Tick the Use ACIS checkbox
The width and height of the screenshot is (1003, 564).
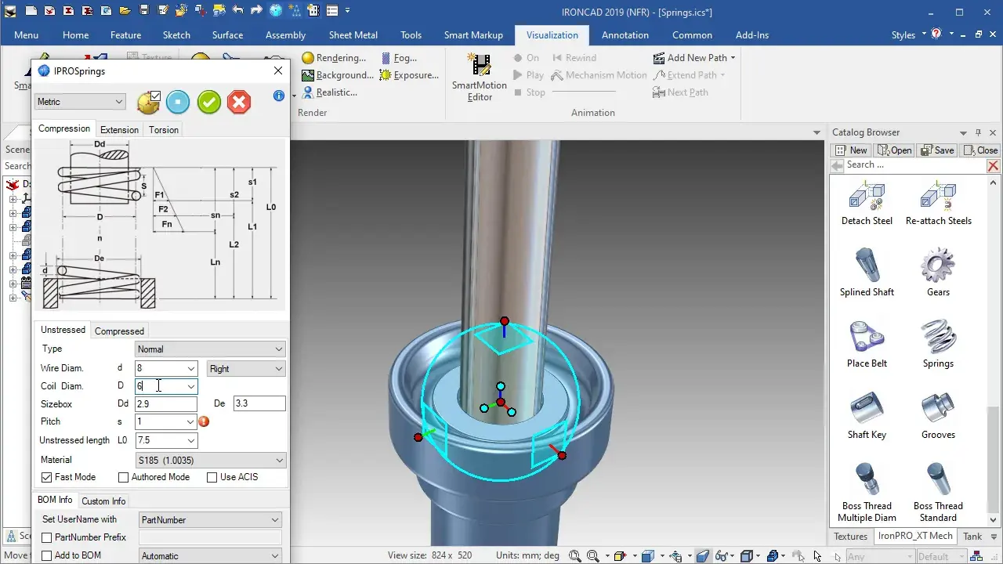coord(212,477)
